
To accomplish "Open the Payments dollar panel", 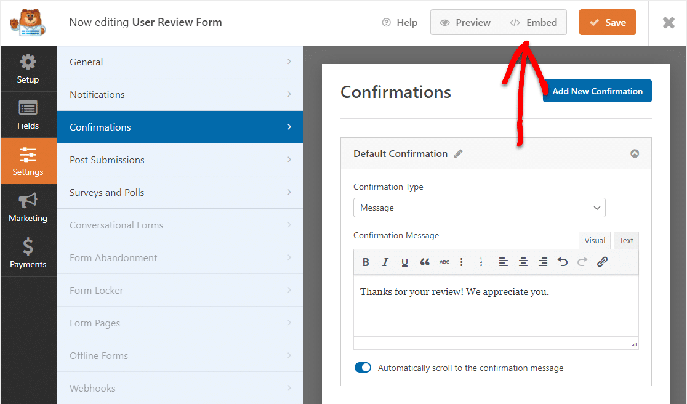I will pos(28,253).
